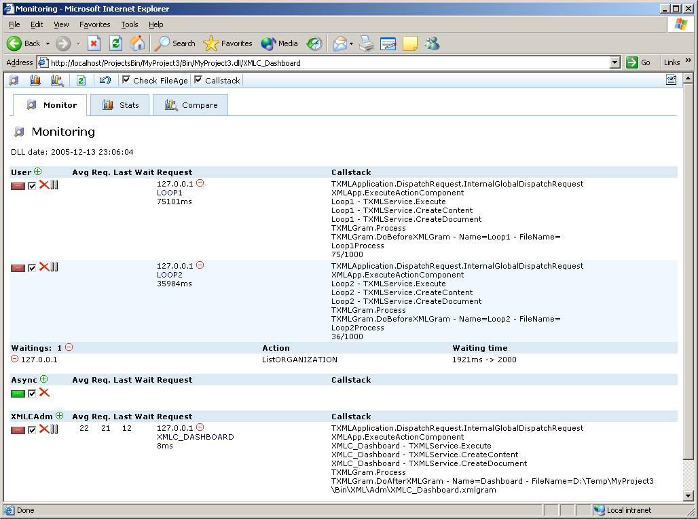Image resolution: width=698 pixels, height=519 pixels.
Task: Click the Stats bar chart toolbar icon
Action: (35, 80)
